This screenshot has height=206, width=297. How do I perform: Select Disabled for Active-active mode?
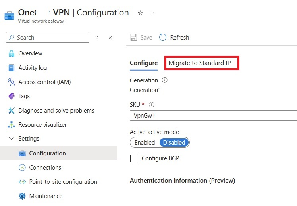coord(174,143)
